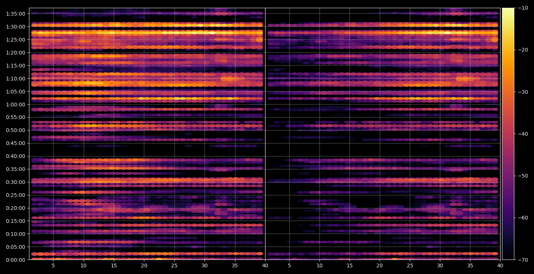Click x-axis label 5 under left heatmap

coord(53,266)
